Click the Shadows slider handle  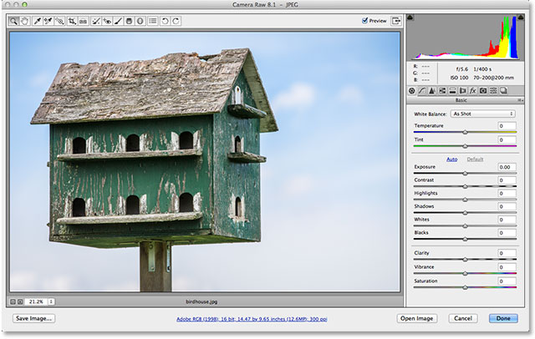click(x=465, y=213)
